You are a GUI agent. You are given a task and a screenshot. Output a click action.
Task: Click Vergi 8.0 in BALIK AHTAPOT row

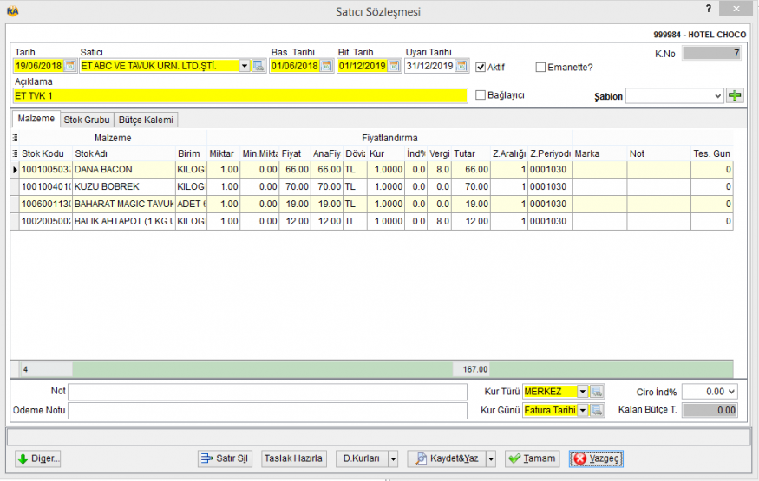[x=439, y=221]
